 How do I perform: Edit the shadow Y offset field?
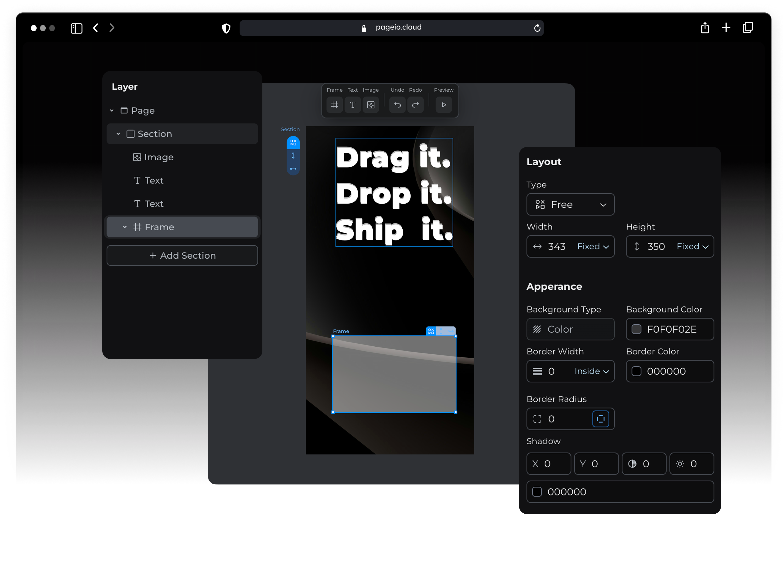596,464
